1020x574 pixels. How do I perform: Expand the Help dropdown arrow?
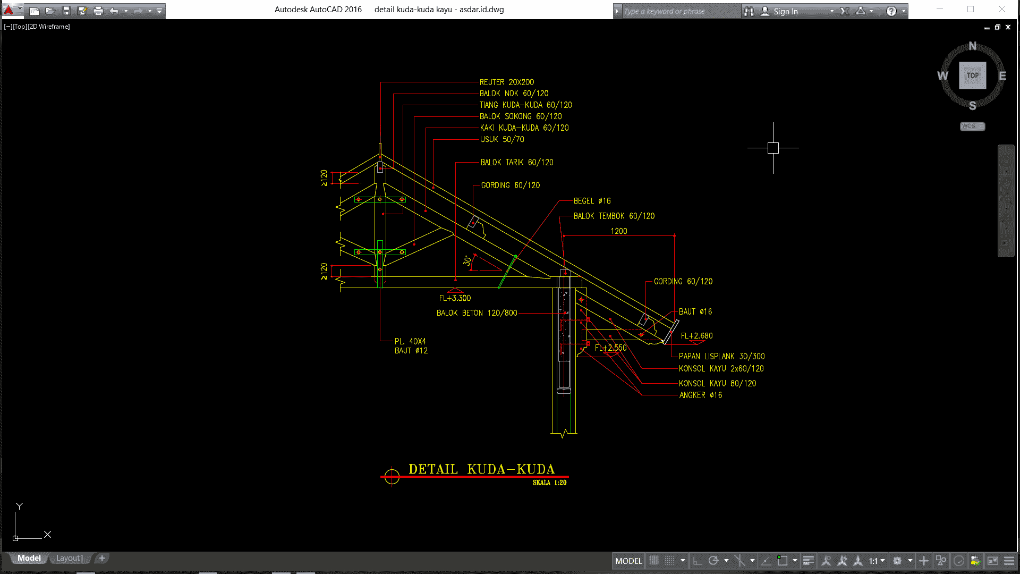point(904,11)
